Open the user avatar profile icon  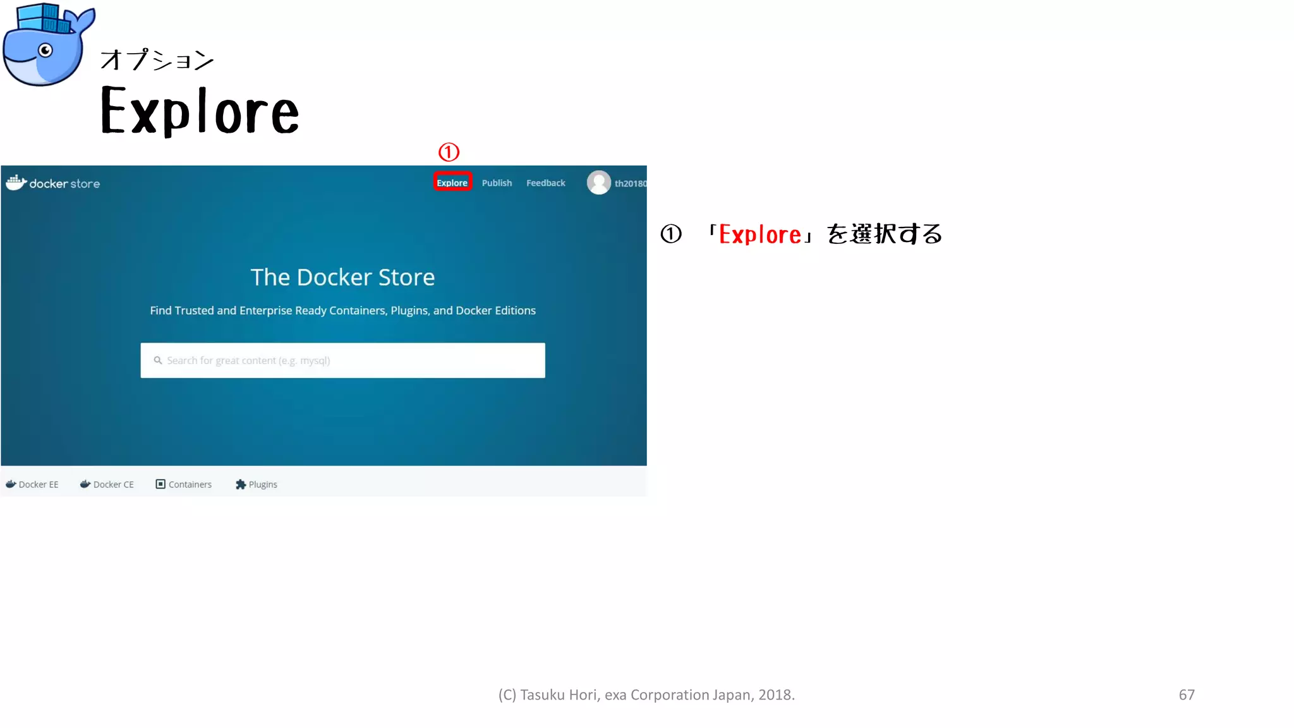click(x=598, y=183)
